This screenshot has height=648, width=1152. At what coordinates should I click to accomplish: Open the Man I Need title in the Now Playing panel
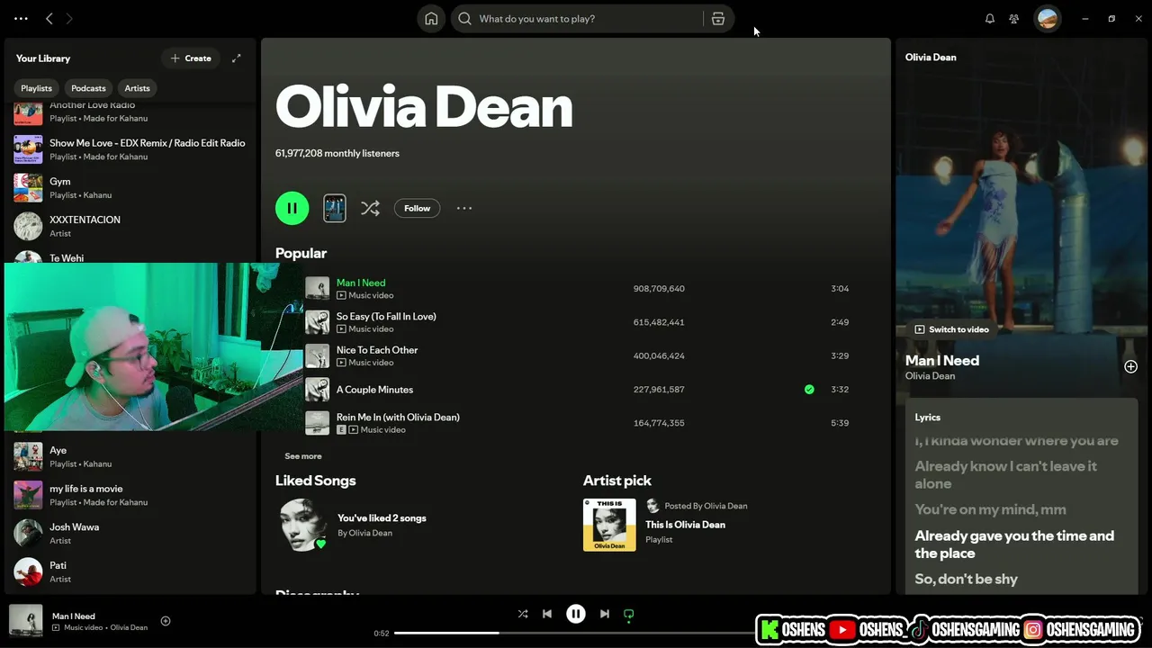942,360
